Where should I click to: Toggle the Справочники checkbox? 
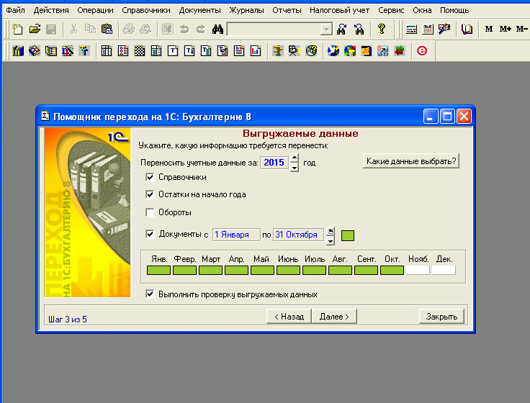pyautogui.click(x=150, y=177)
